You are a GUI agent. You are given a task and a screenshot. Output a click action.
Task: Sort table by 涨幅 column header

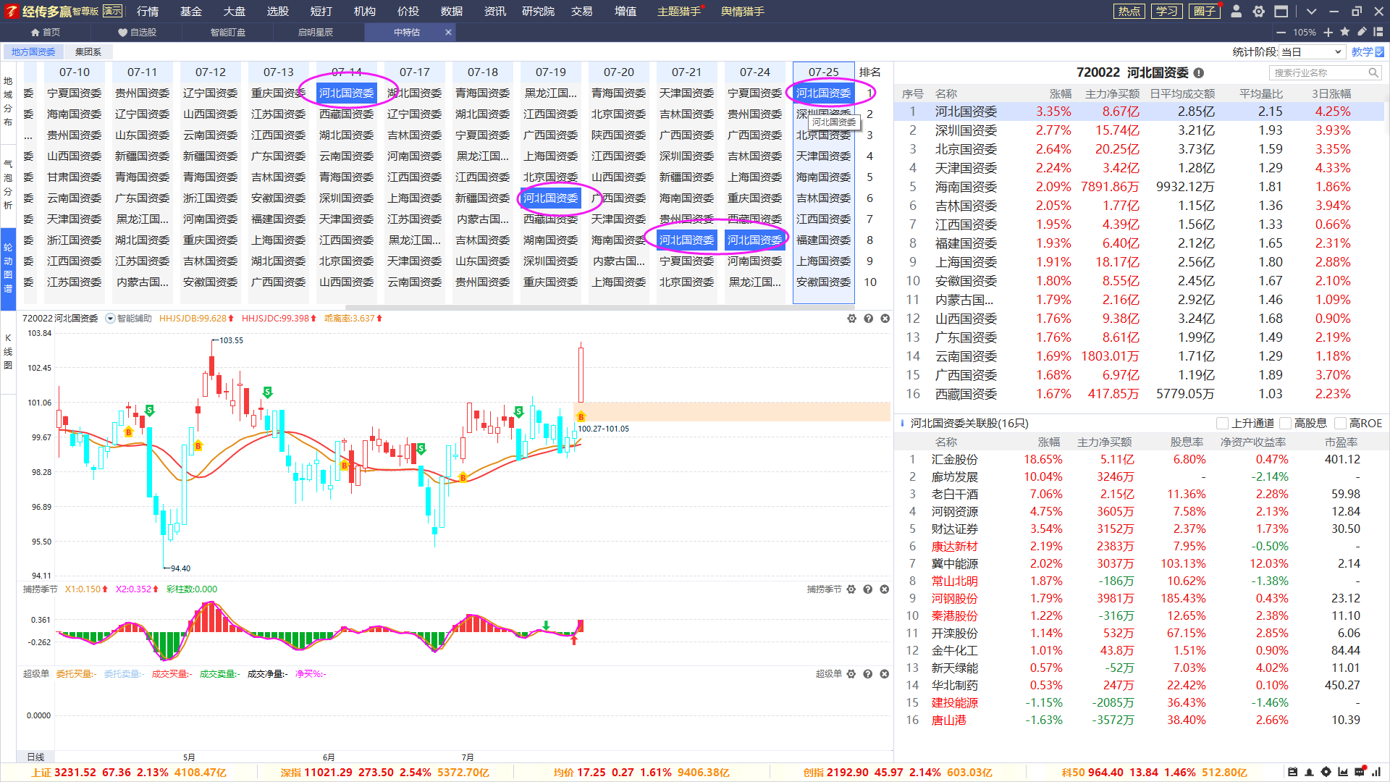pyautogui.click(x=1061, y=94)
